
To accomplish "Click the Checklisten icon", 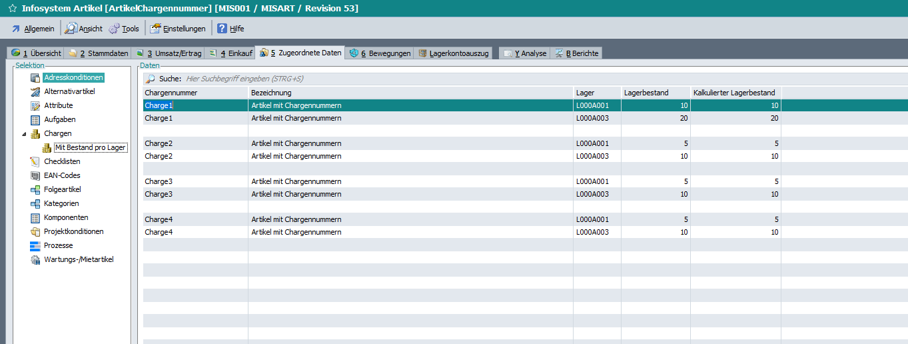I will point(35,162).
